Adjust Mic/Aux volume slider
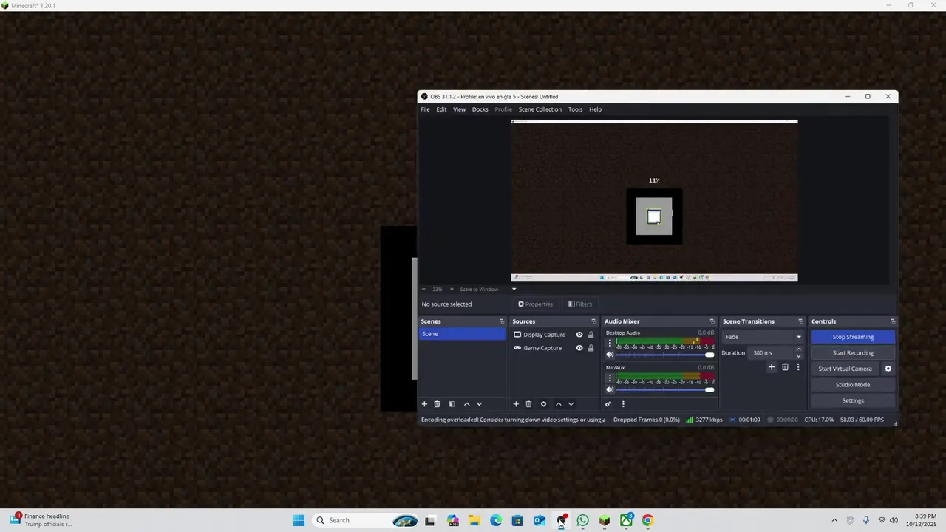 pyautogui.click(x=665, y=389)
